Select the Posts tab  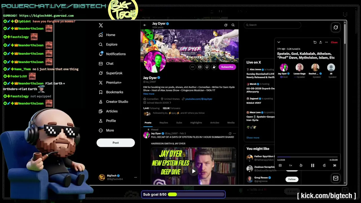click(148, 123)
